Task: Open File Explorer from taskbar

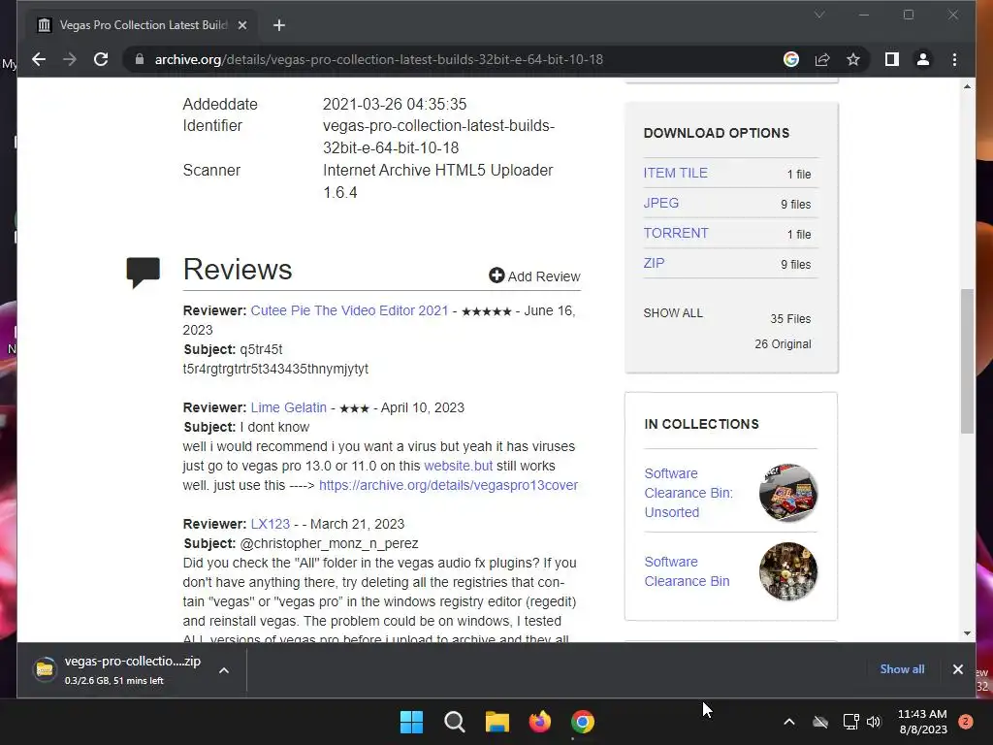Action: pyautogui.click(x=497, y=722)
